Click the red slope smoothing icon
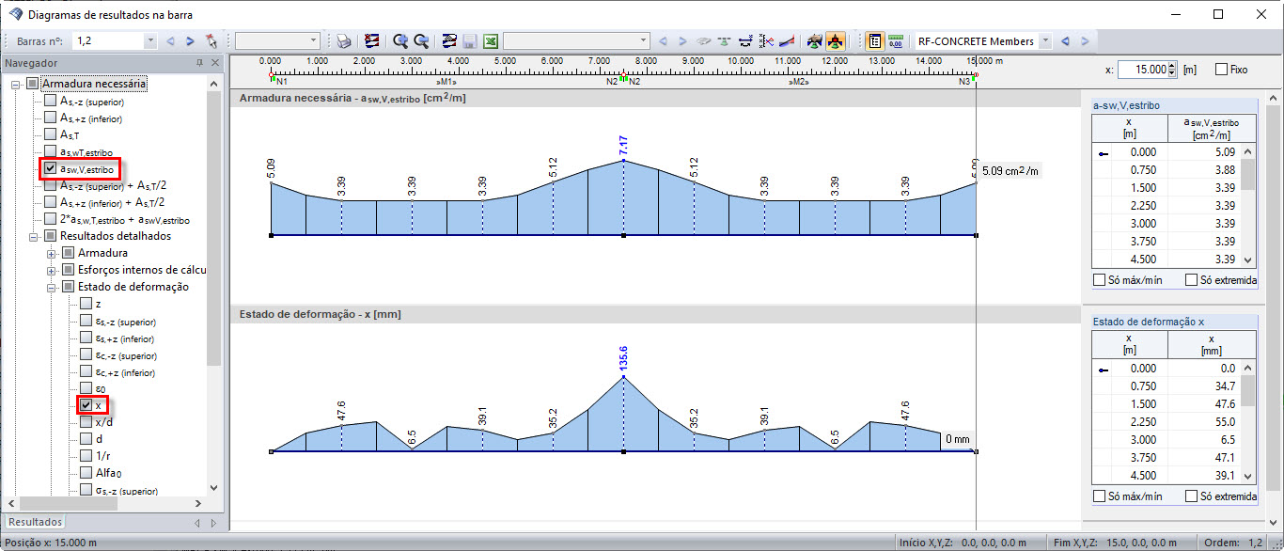 click(x=787, y=41)
